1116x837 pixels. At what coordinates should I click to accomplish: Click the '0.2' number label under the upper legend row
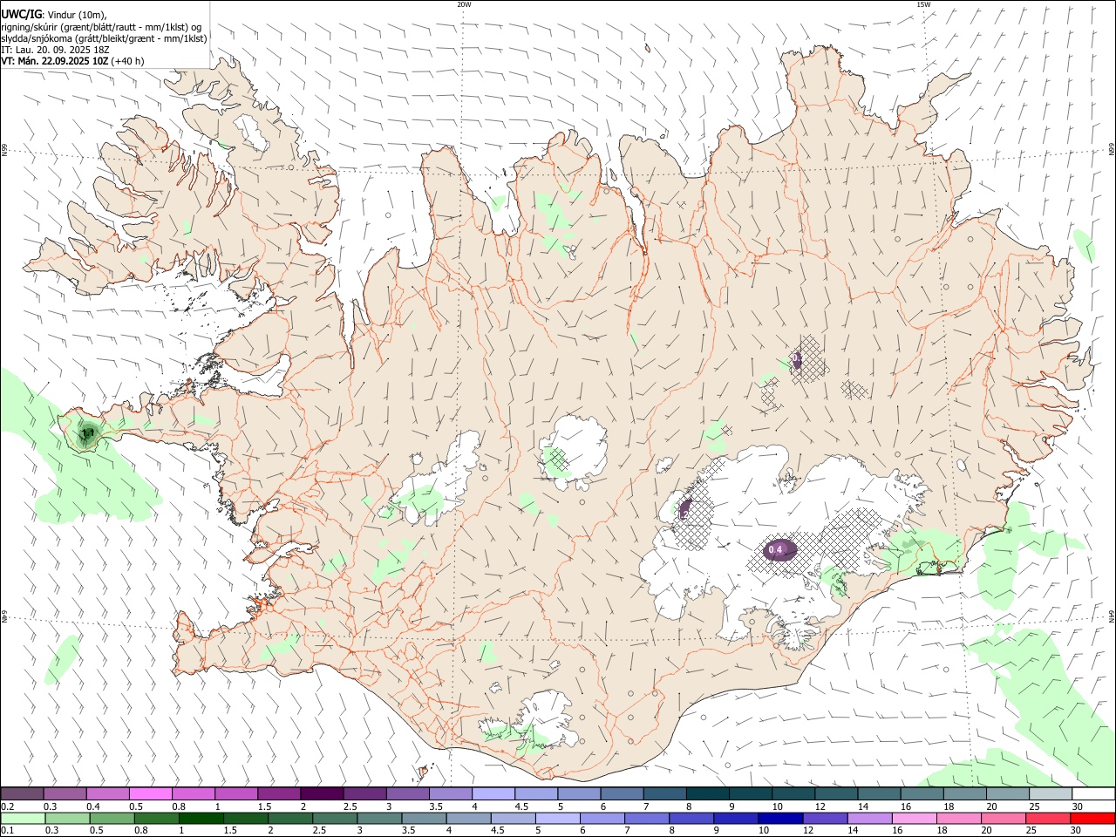point(8,806)
